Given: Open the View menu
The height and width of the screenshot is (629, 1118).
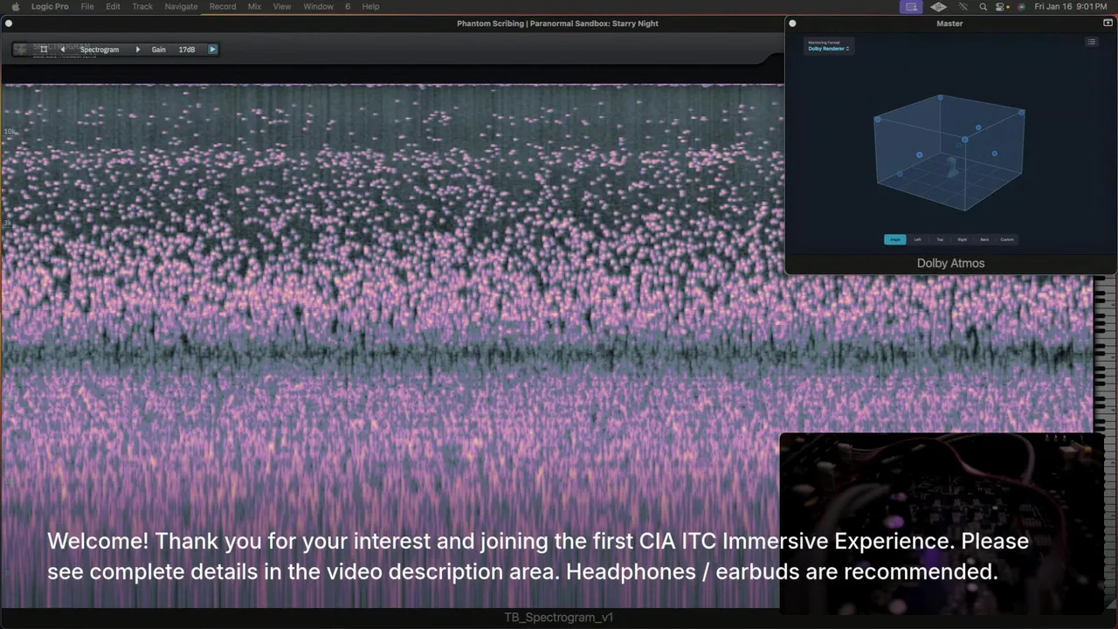Looking at the screenshot, I should [282, 6].
